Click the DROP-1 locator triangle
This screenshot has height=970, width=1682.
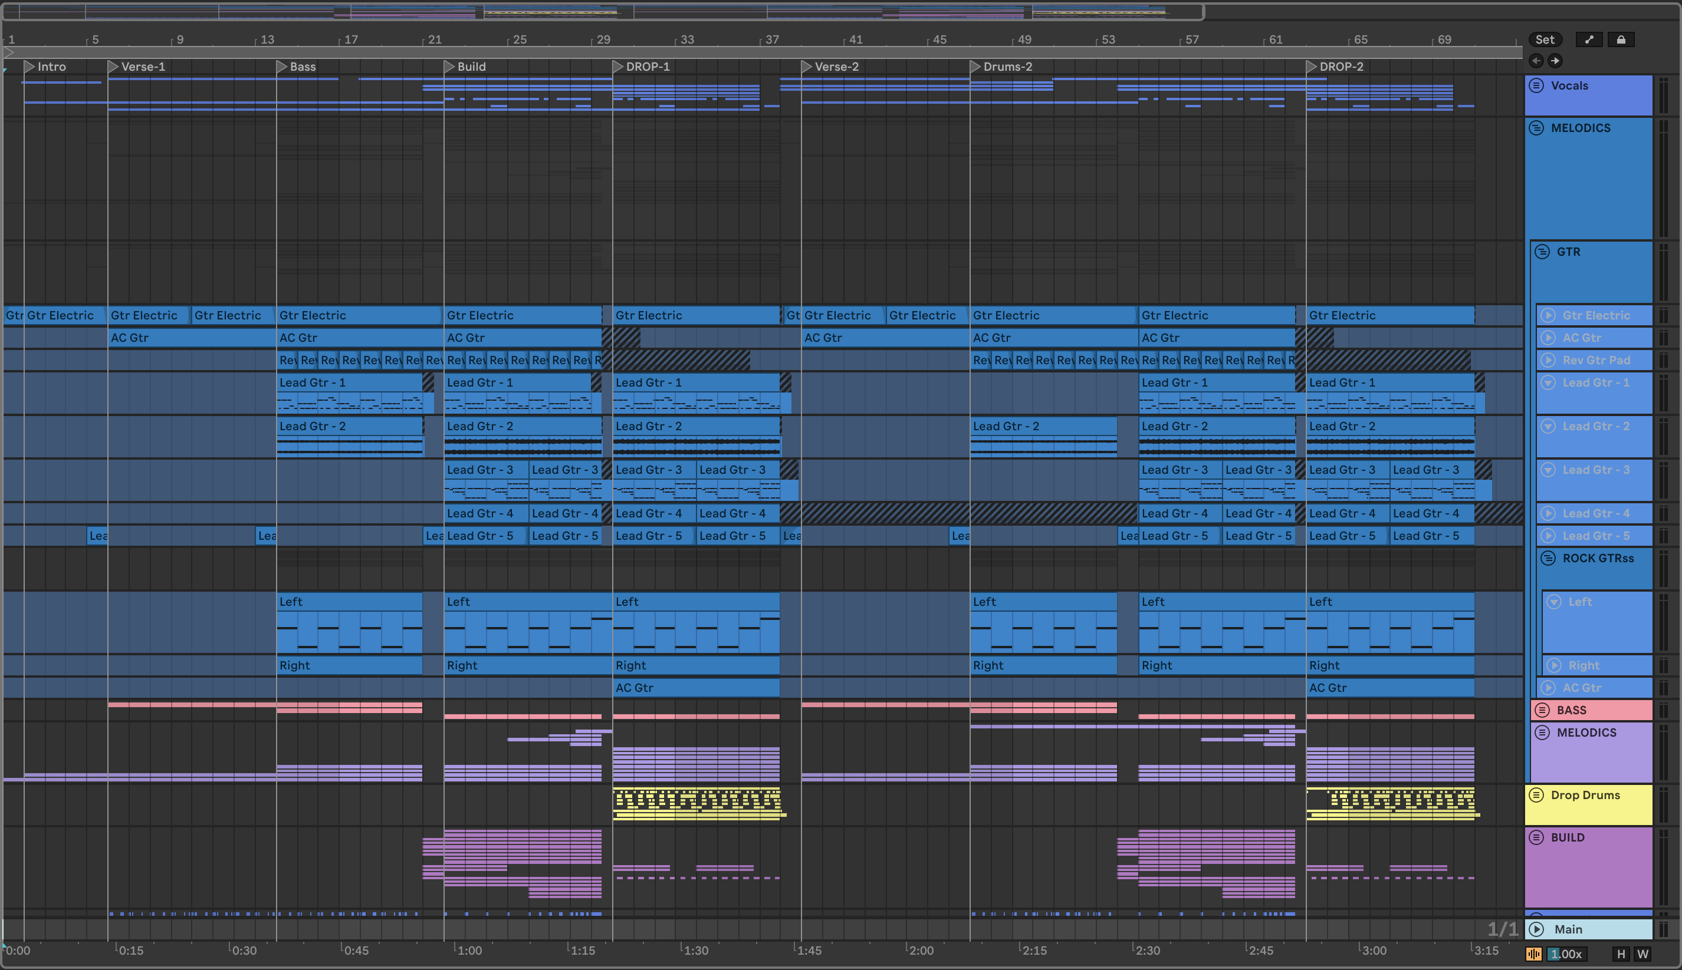[x=618, y=67]
